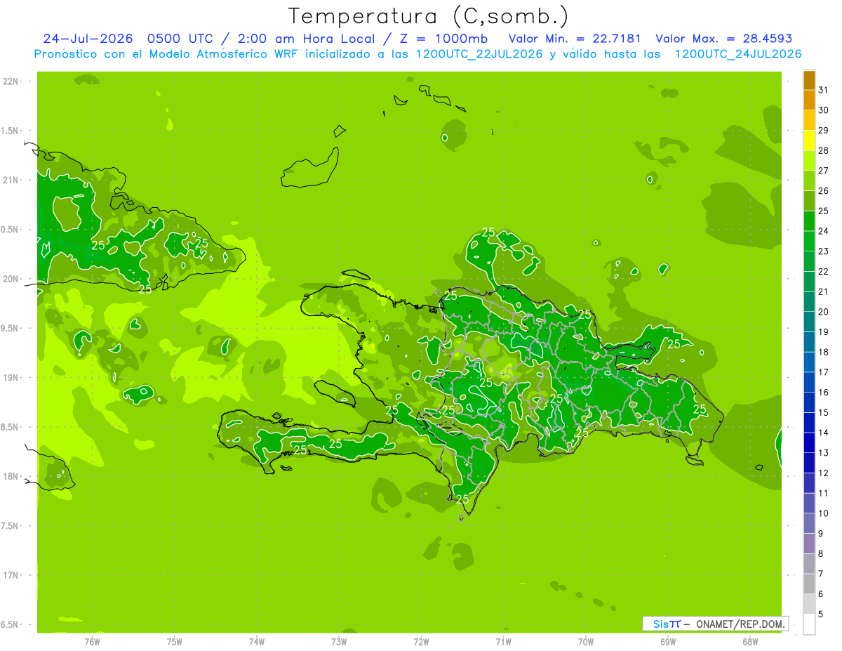This screenshot has width=842, height=651.
Task: Click the "71W" longitude axis label
Action: [503, 642]
